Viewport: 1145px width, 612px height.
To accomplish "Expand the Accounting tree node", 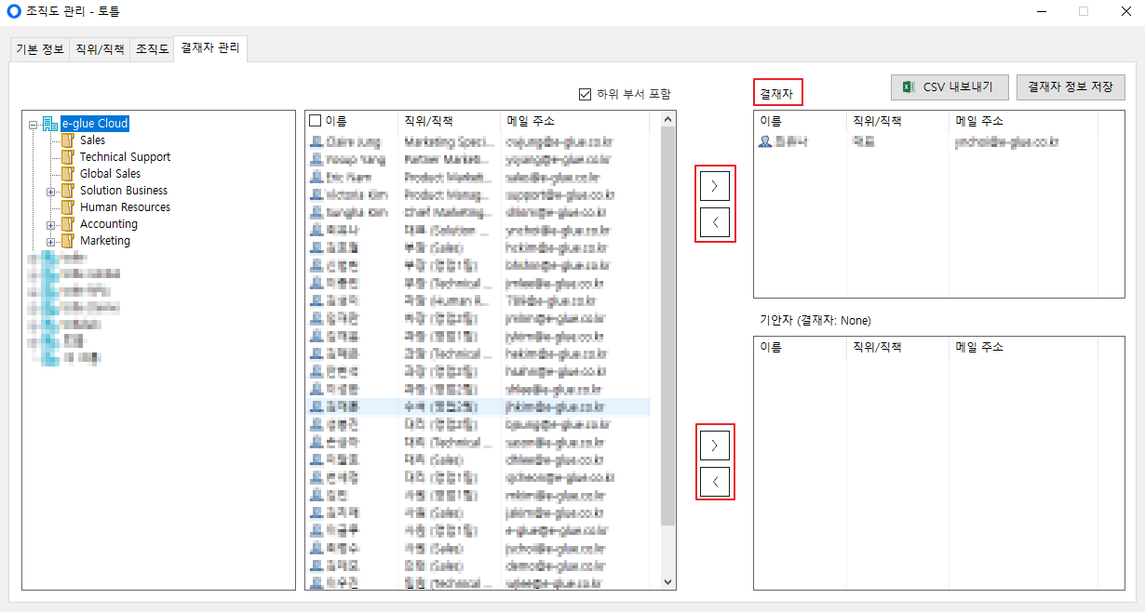I will tap(51, 224).
